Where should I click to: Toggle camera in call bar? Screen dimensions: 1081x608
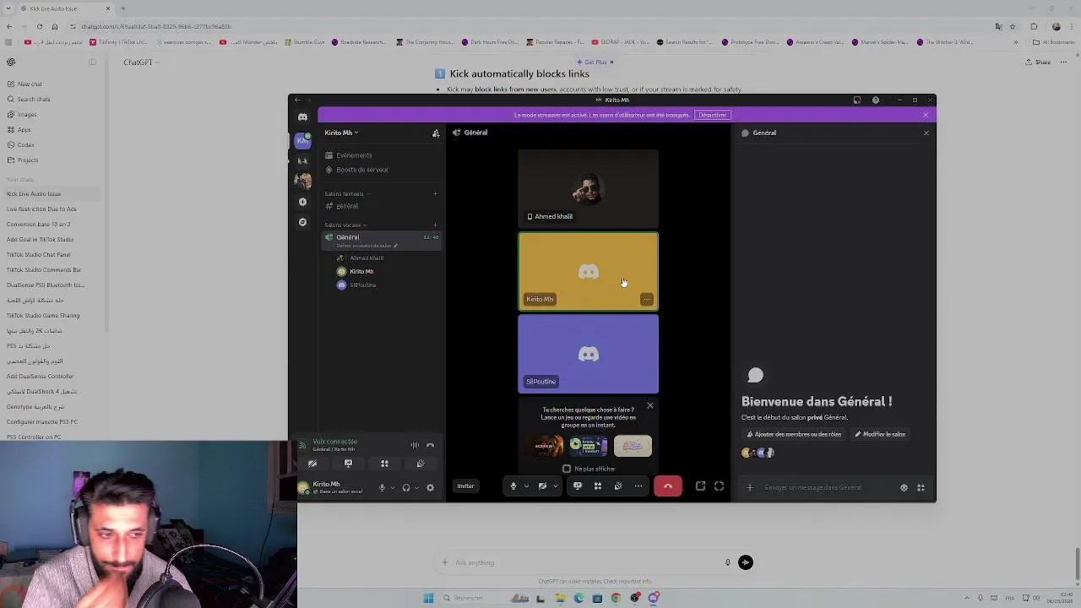(542, 486)
